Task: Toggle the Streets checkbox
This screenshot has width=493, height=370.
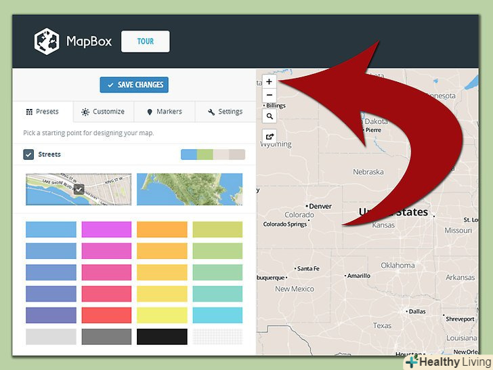Action: click(28, 155)
